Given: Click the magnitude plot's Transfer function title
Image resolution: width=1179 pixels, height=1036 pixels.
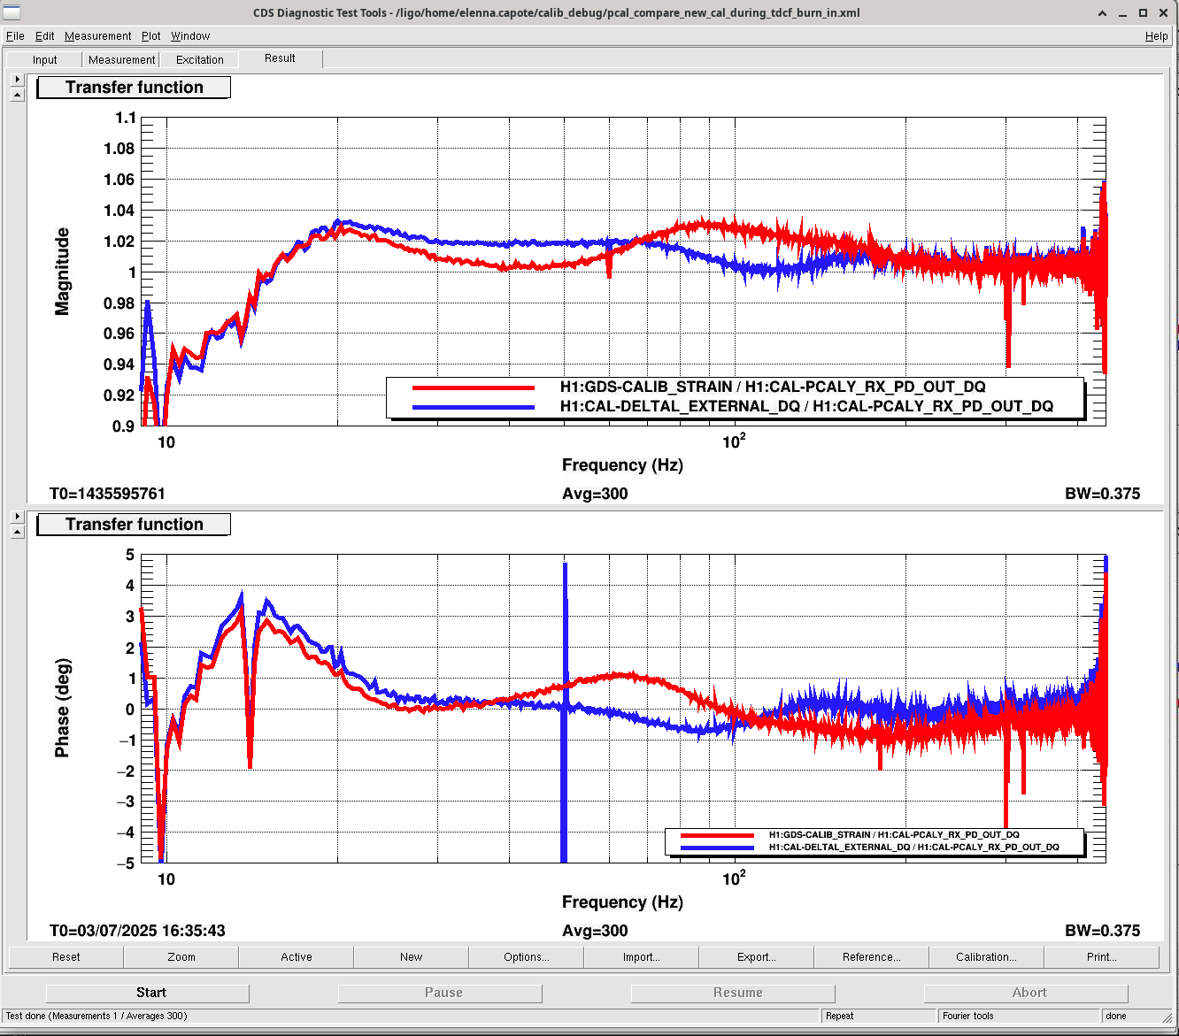Looking at the screenshot, I should [x=134, y=88].
